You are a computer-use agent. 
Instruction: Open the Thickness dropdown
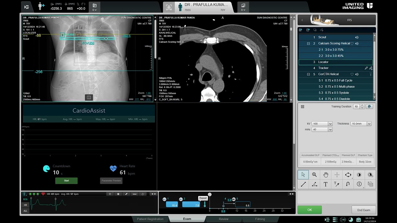click(x=369, y=124)
